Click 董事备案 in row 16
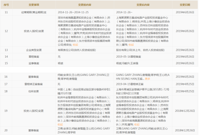Image resolution: width=199 pixels, height=135 pixels. point(33,77)
